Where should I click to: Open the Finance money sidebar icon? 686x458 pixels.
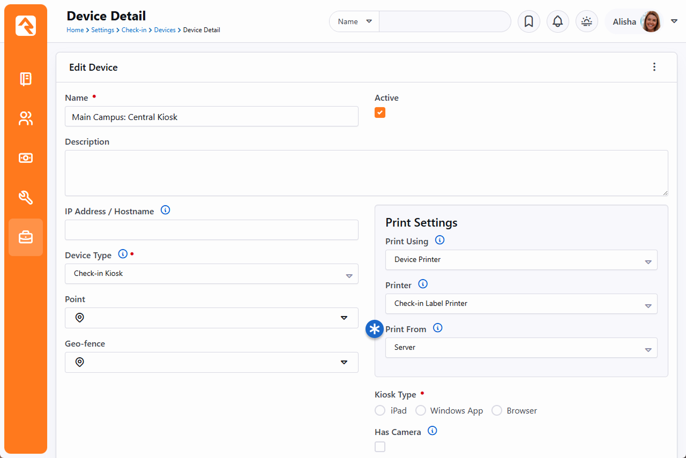[26, 158]
